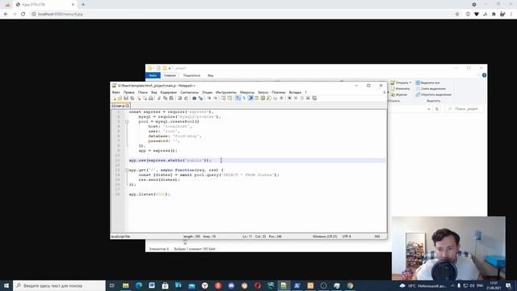517x291 pixels.
Task: Open Microsoft Store from the taskbar
Action: [165, 285]
